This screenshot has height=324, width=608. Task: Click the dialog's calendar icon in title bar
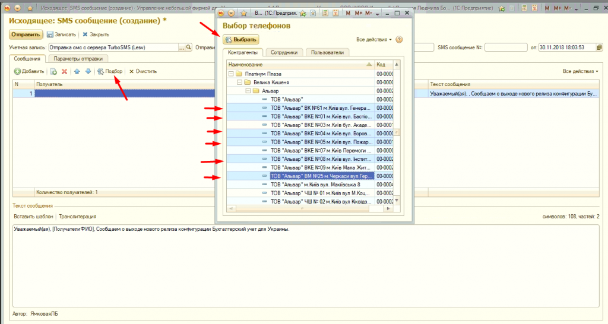(335, 13)
